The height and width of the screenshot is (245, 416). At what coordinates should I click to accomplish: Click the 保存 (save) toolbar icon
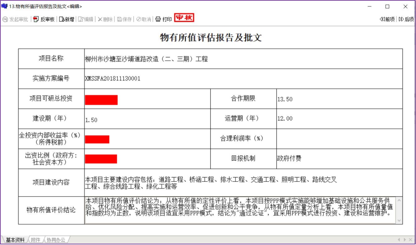click(x=120, y=19)
